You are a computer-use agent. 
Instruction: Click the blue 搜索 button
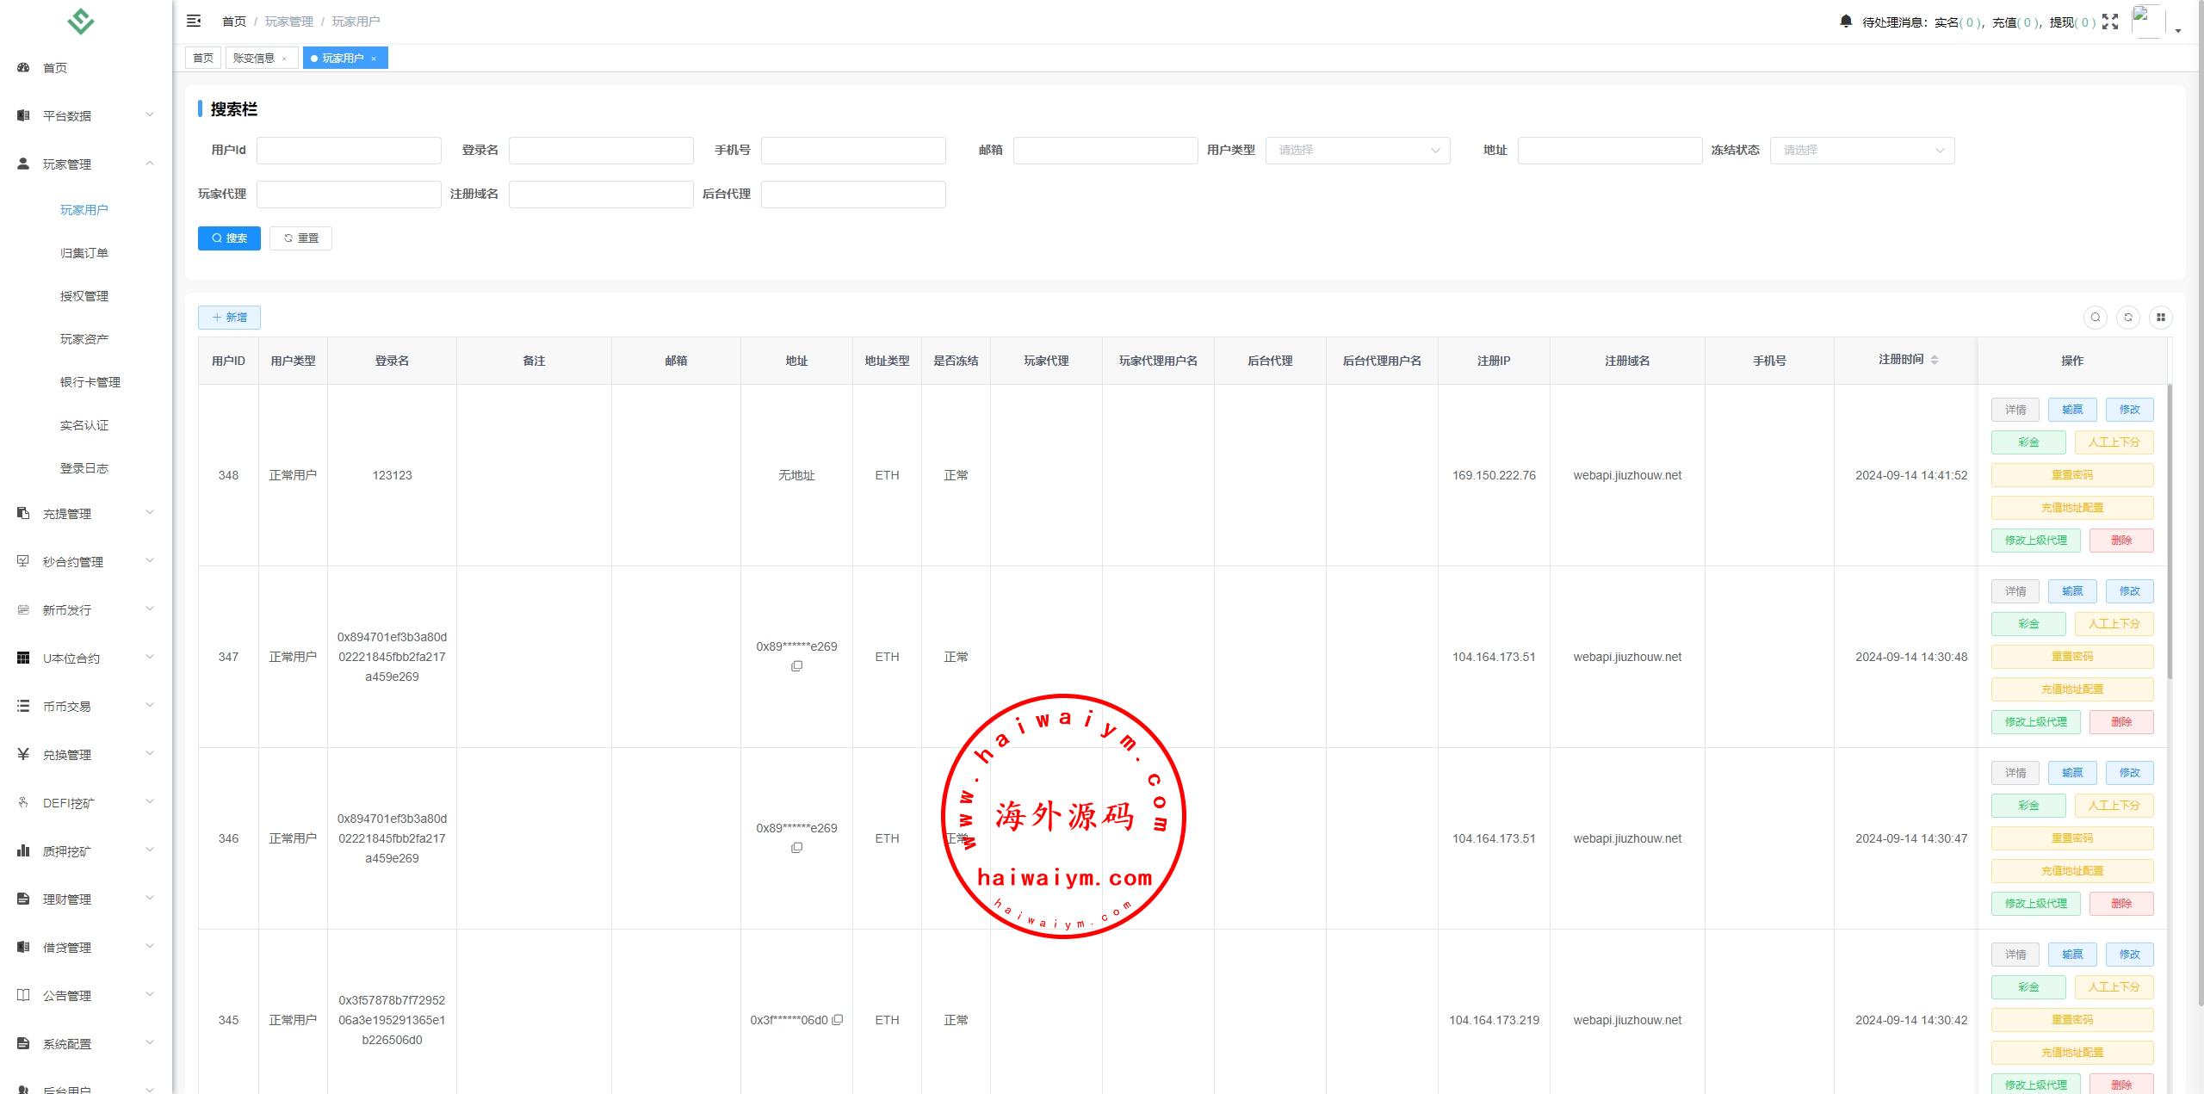pyautogui.click(x=229, y=238)
